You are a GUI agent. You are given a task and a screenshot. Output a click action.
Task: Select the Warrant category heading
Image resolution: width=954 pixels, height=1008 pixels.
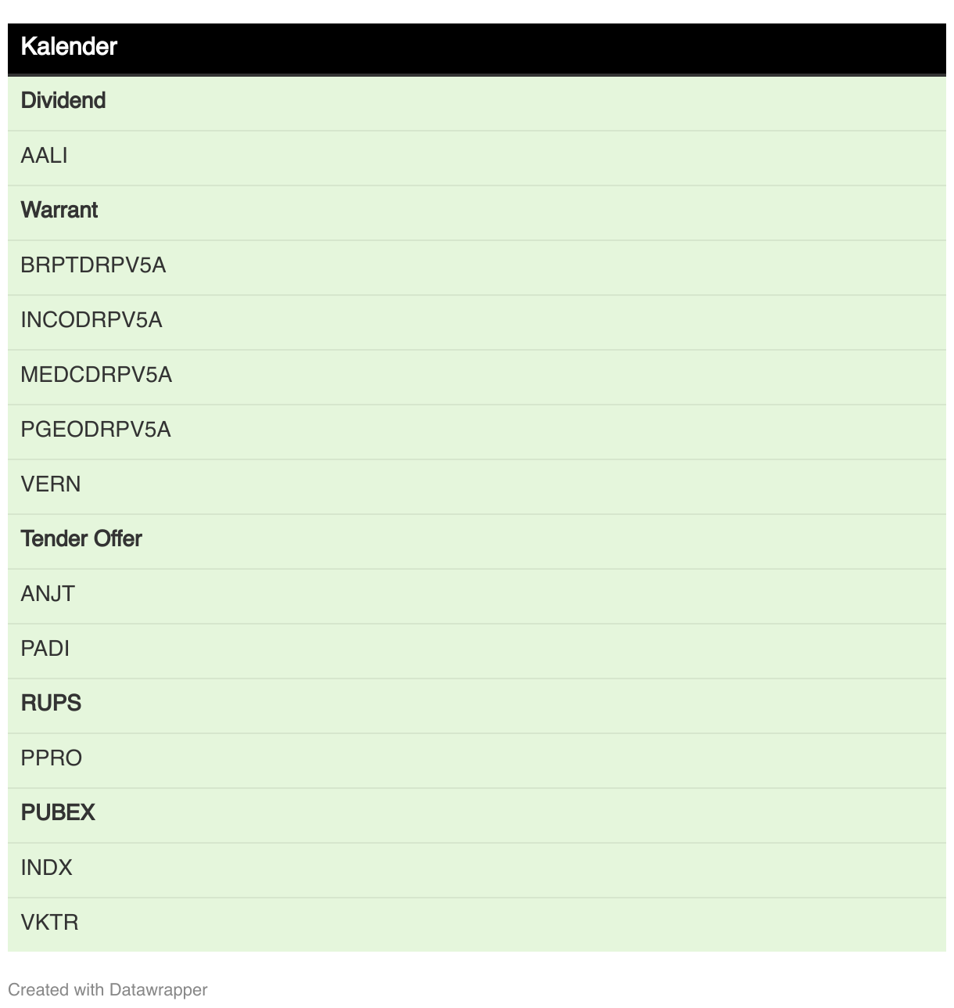tap(59, 211)
